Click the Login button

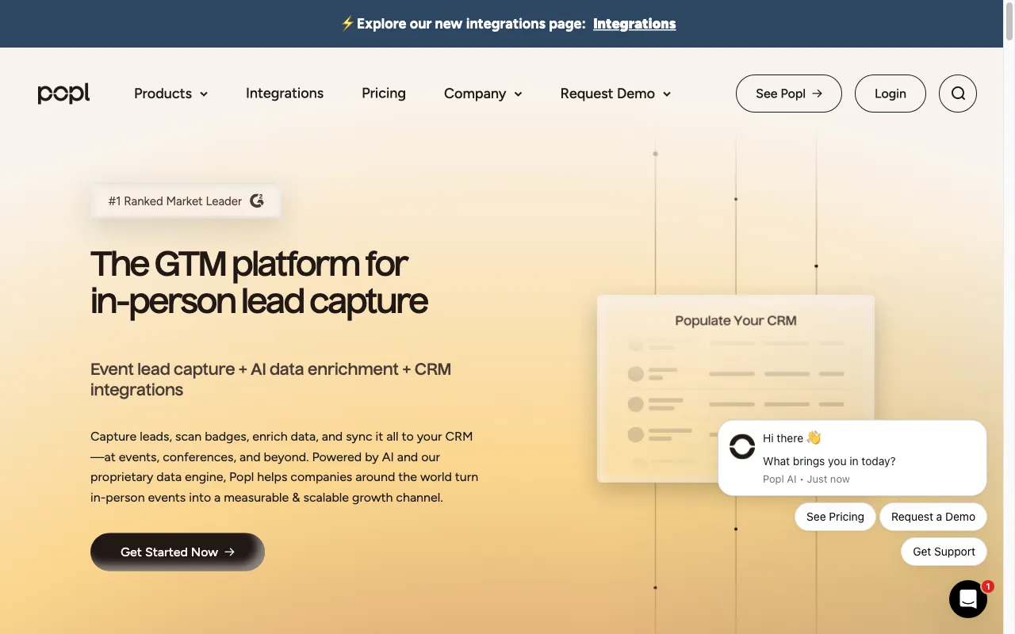click(x=891, y=94)
